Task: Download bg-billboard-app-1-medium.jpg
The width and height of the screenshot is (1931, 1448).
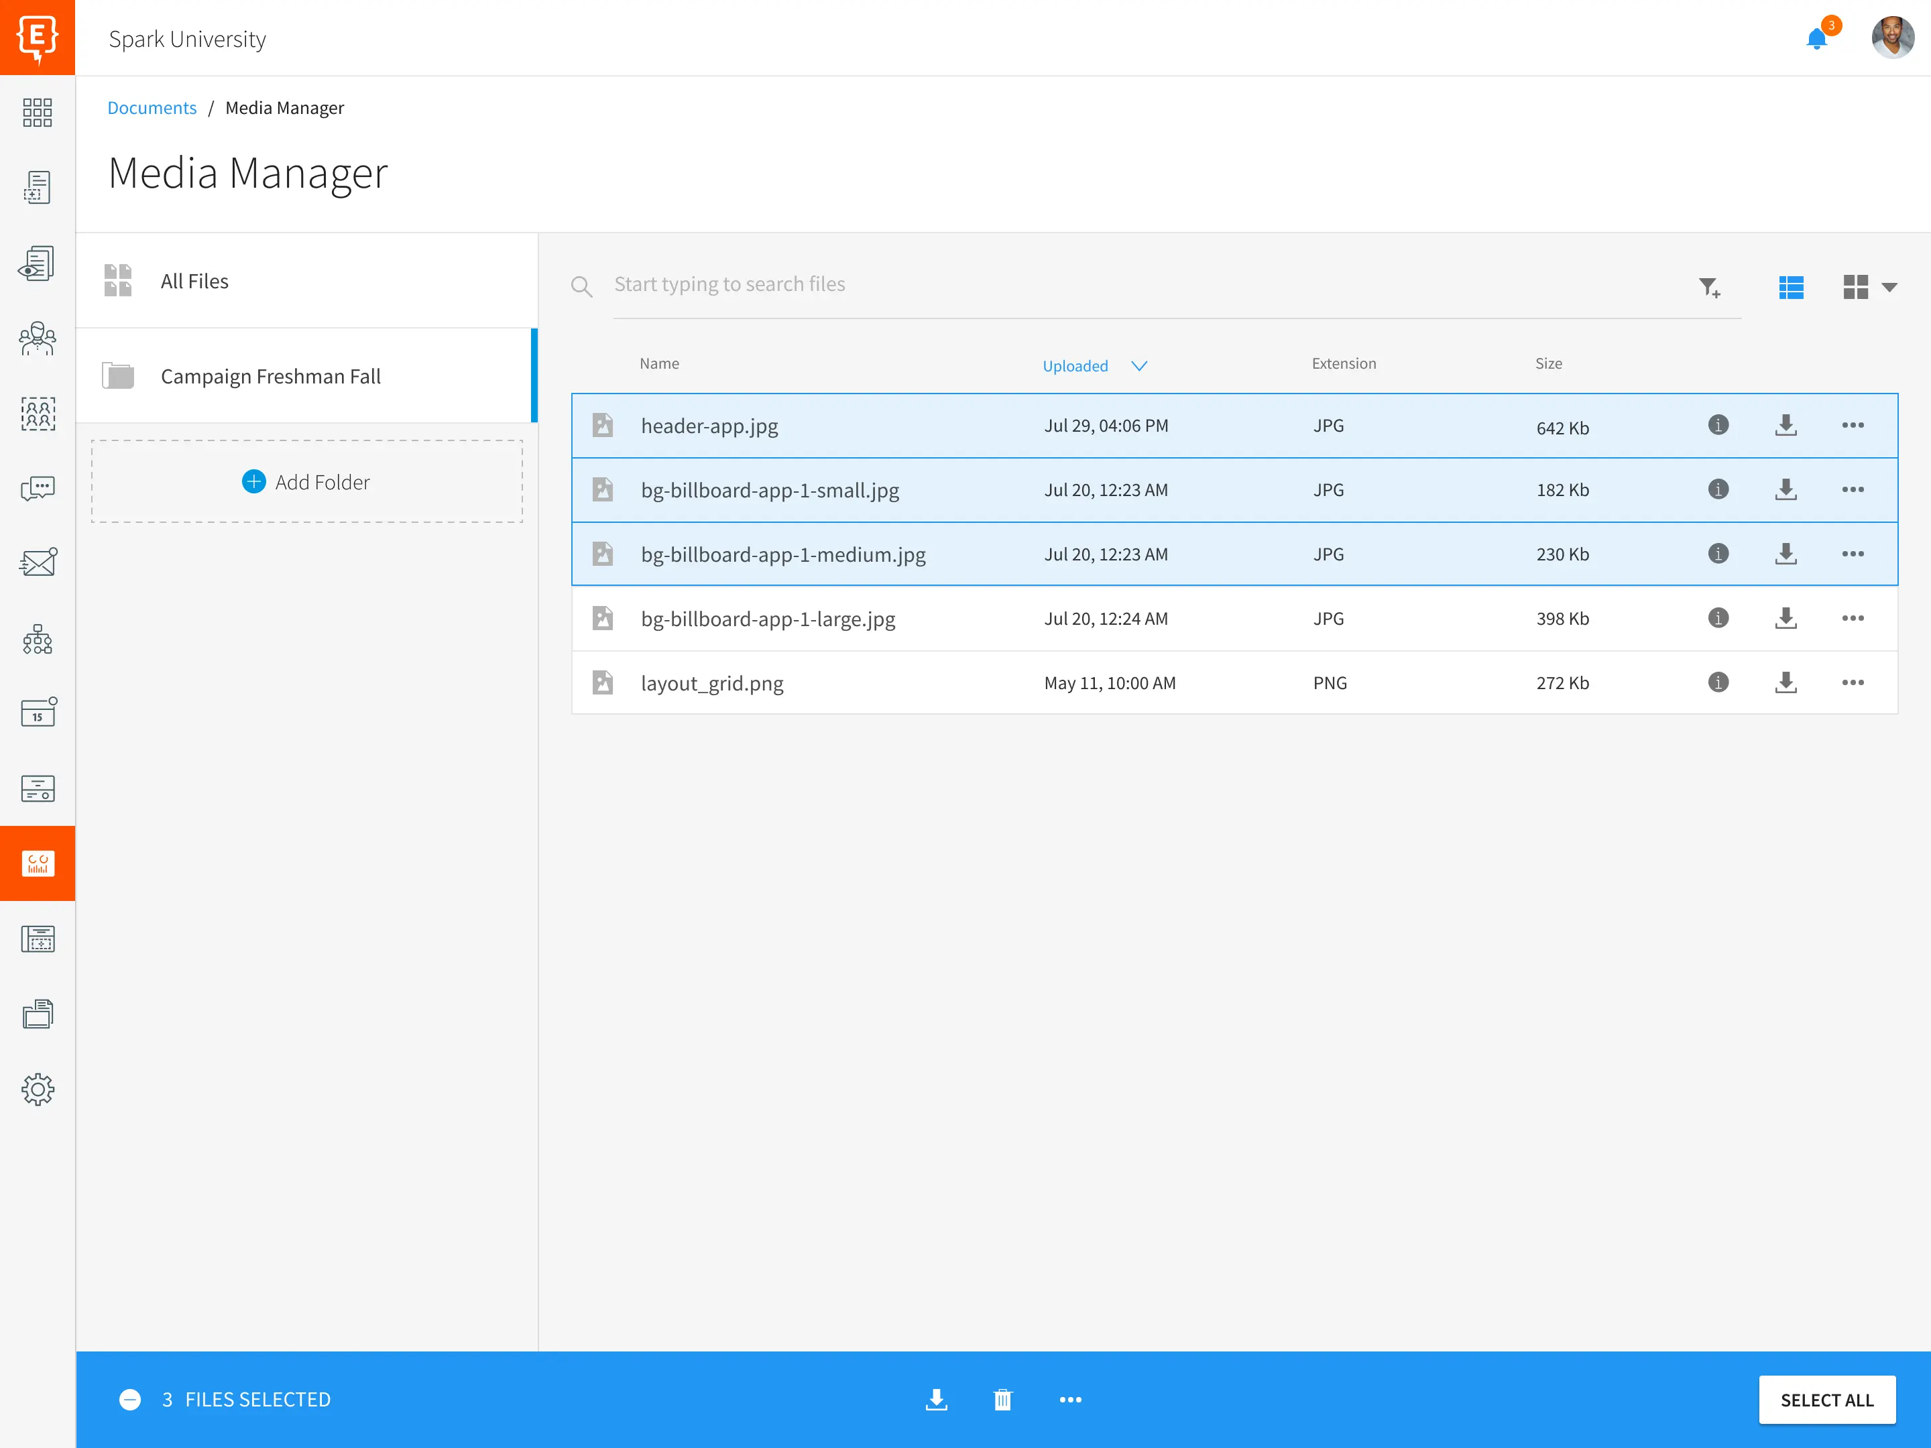Action: point(1786,553)
